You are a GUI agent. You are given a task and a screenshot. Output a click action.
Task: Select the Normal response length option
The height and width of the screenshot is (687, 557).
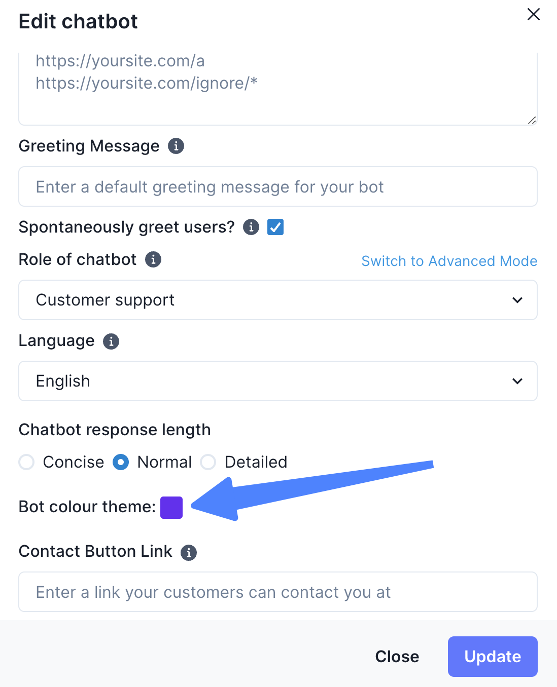pos(121,462)
